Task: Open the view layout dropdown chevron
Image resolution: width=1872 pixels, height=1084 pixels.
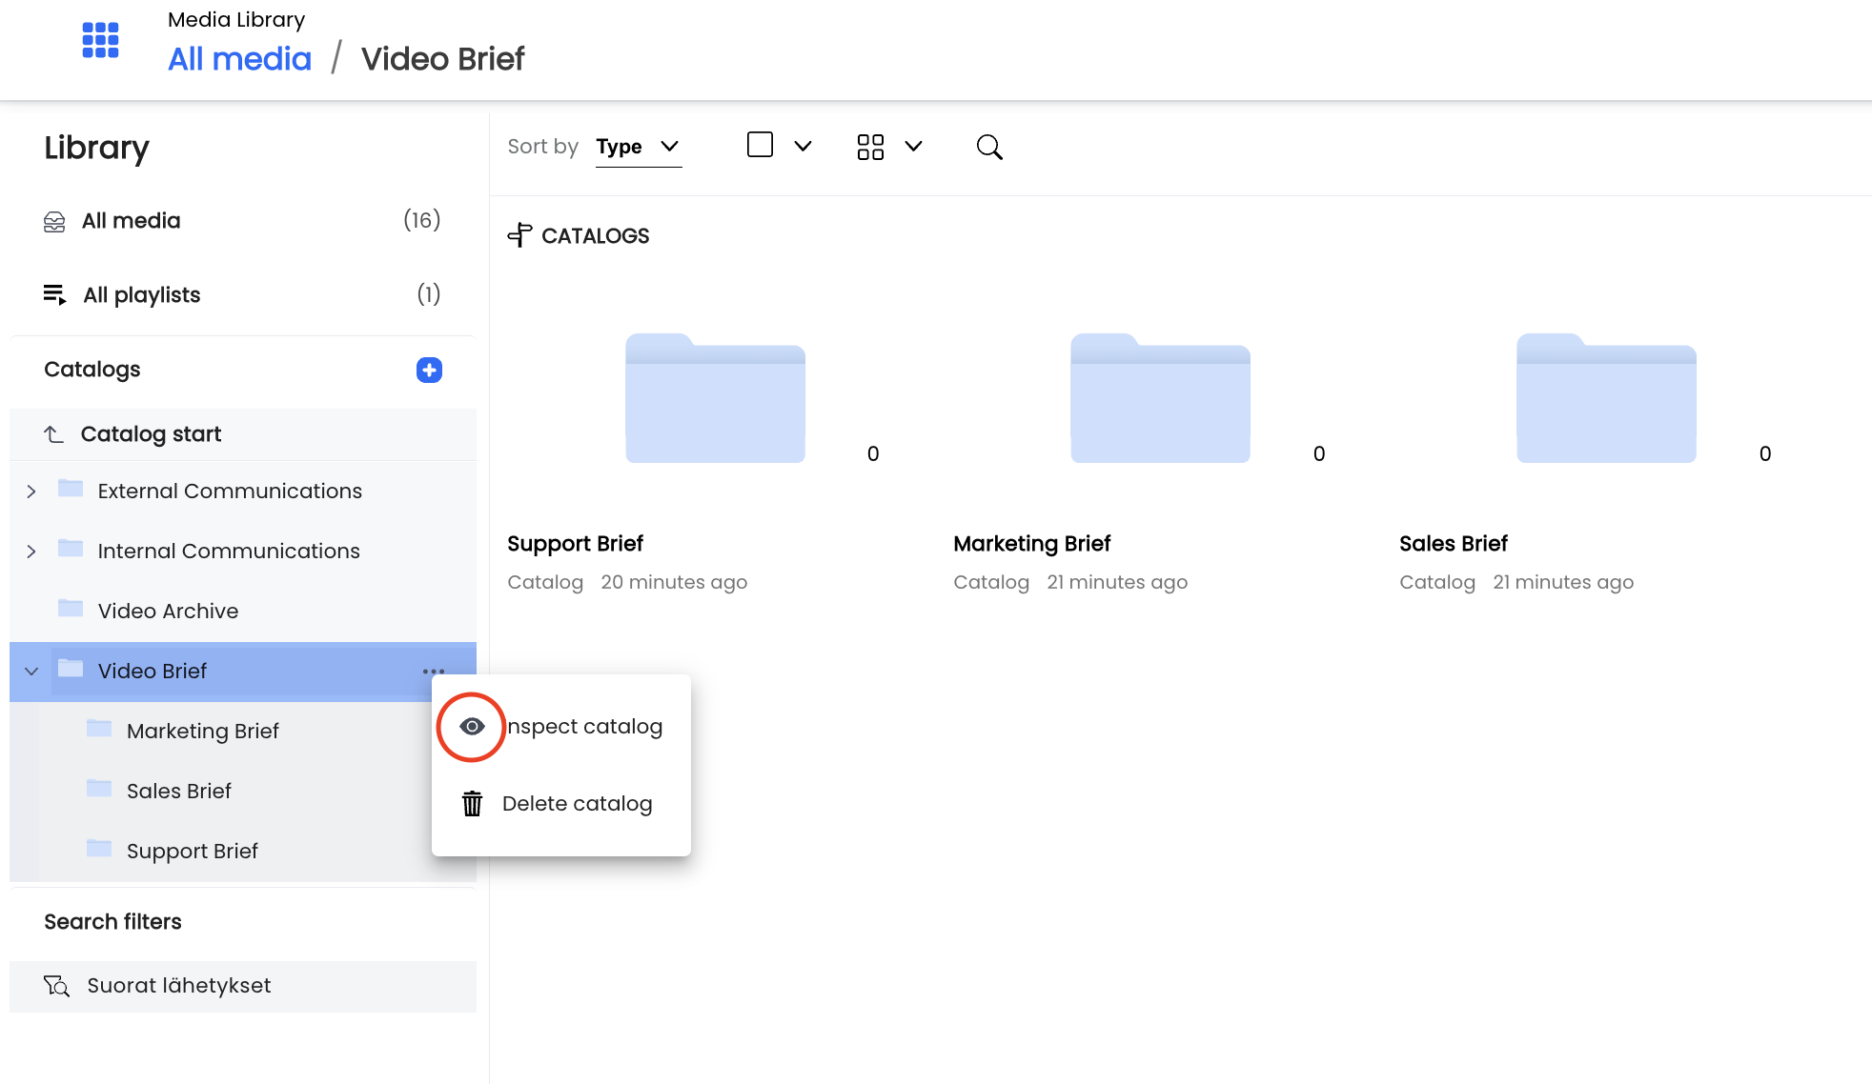Action: (913, 146)
